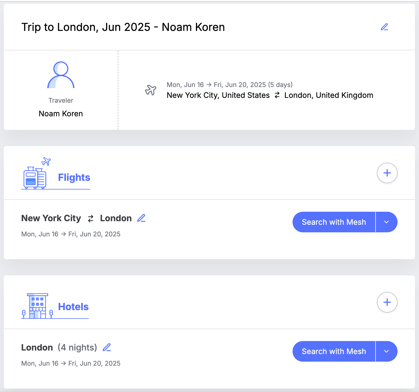Search hotels with Mesh
The width and height of the screenshot is (419, 392).
334,351
